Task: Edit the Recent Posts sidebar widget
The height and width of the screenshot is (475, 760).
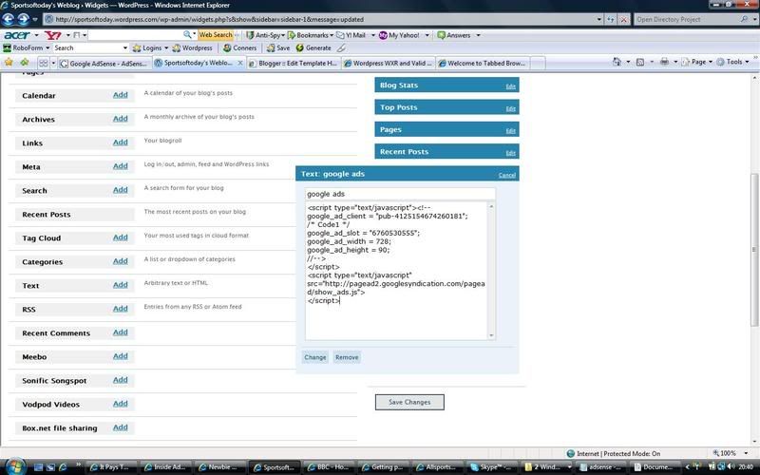Action: pyautogui.click(x=510, y=153)
